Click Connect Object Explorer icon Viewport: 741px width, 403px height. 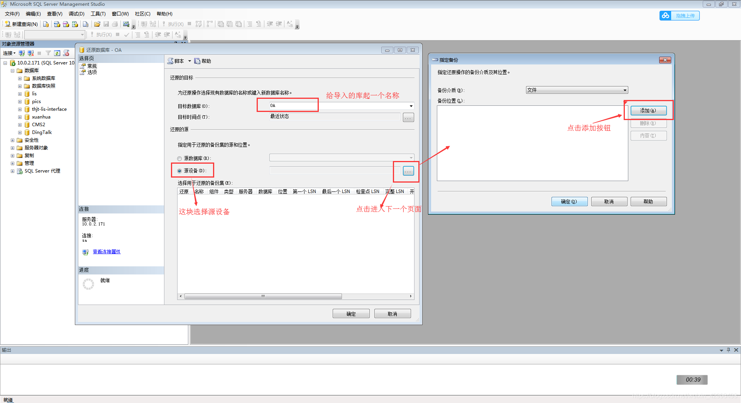[x=22, y=53]
